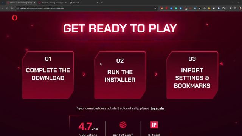The height and width of the screenshot is (136, 242).
Task: Click the opera.com address bar
Action: pos(87,8)
